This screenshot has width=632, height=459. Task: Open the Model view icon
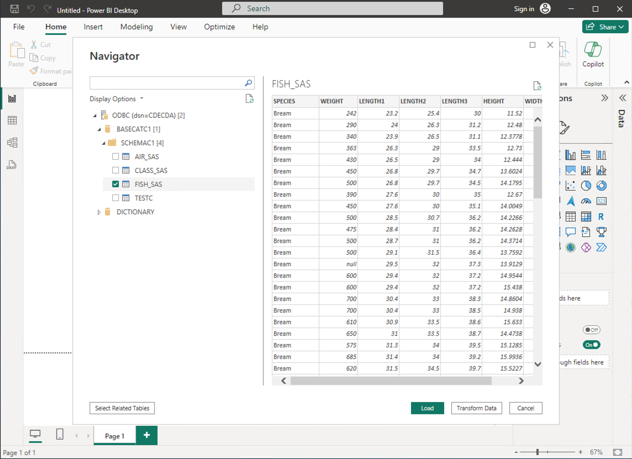coord(12,143)
